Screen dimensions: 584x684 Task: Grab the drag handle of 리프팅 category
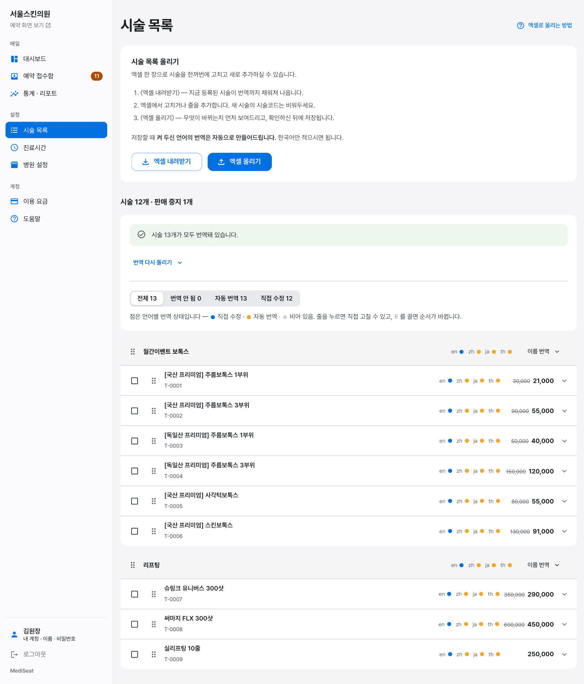click(x=133, y=565)
